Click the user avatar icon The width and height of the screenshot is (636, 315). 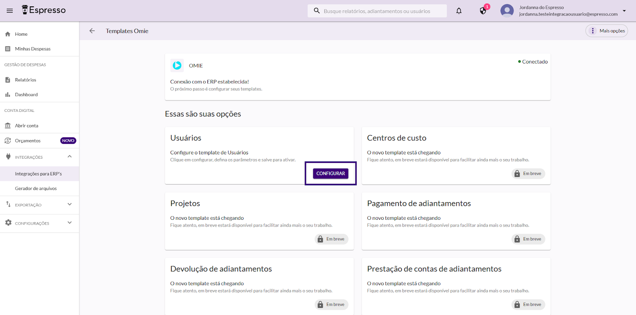[507, 11]
